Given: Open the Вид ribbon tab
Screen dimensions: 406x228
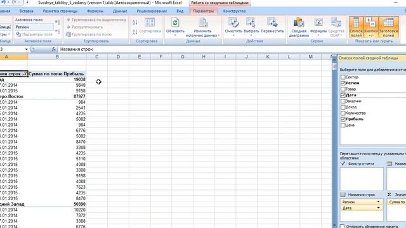Looking at the screenshot, I should (x=180, y=11).
